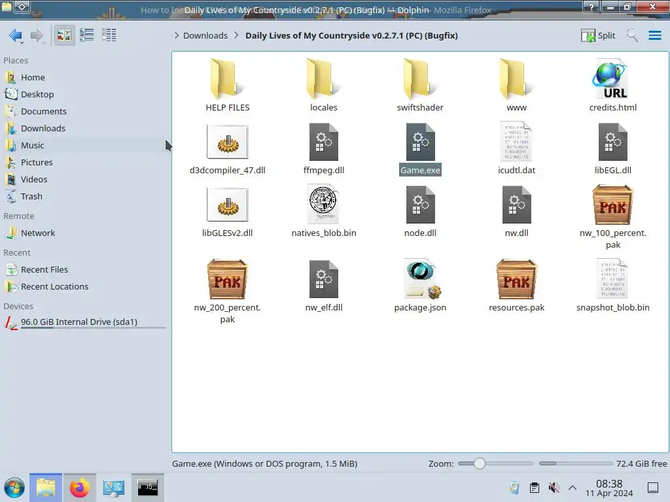Screen dimensions: 670x502
Task: Open 96.0 GiB Internal Drive (sda1)
Action: pos(84,322)
